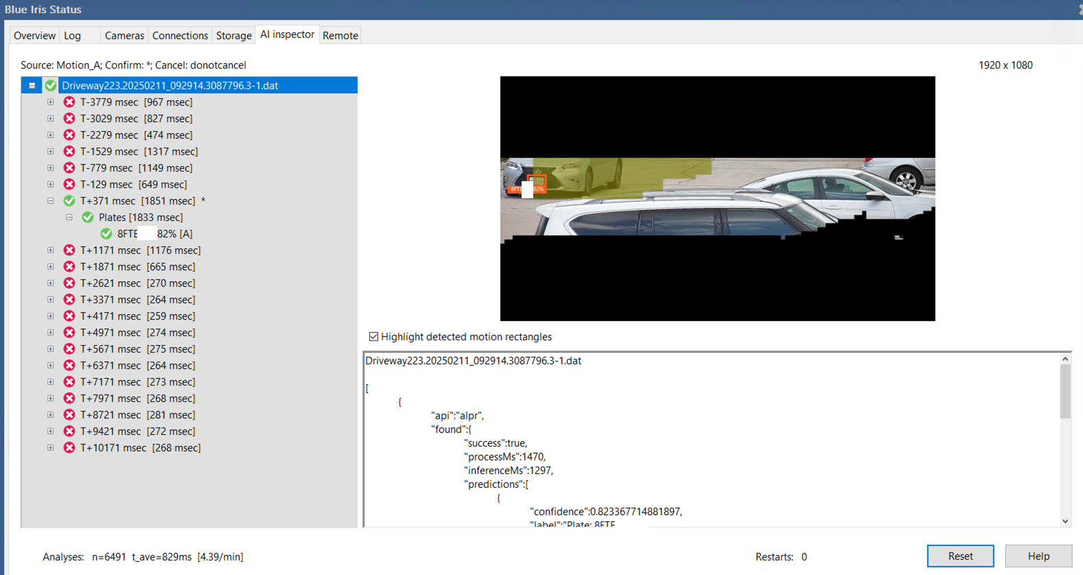Select Driveway223.20250211_092914 .dat tree entry
The height and width of the screenshot is (575, 1083).
170,86
